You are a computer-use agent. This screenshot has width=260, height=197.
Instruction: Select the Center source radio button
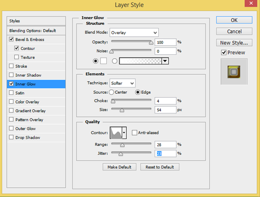tap(112, 92)
